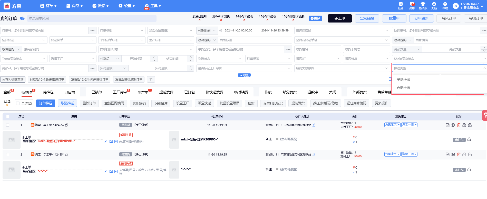Viewport: 487px width, 199px height.
Task: Click the blue 订单推送 button
Action: pos(46,103)
